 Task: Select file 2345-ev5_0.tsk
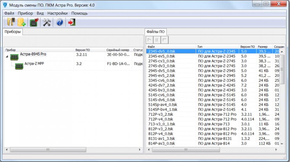point(162,56)
